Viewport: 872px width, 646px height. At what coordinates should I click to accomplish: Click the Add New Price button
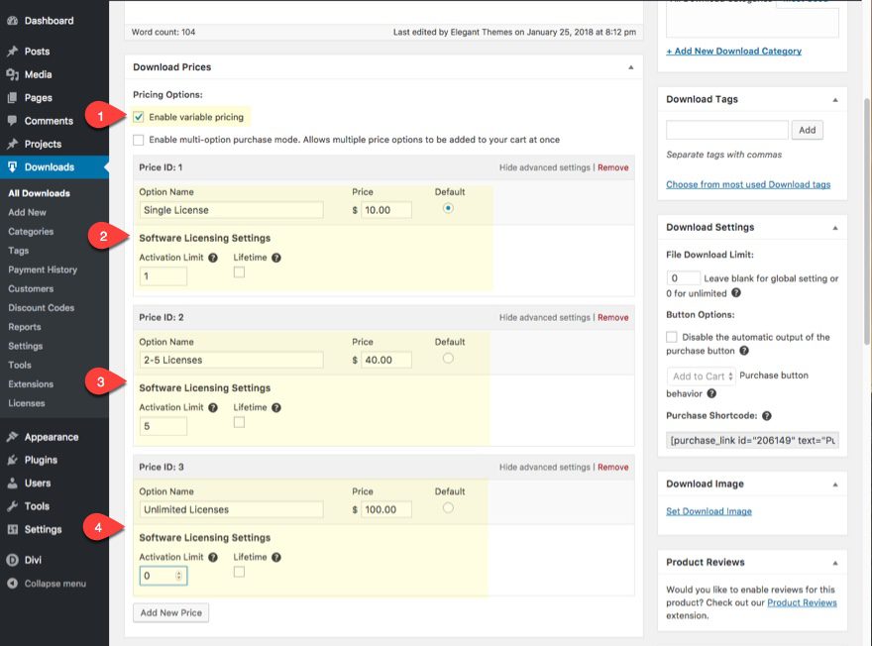169,612
